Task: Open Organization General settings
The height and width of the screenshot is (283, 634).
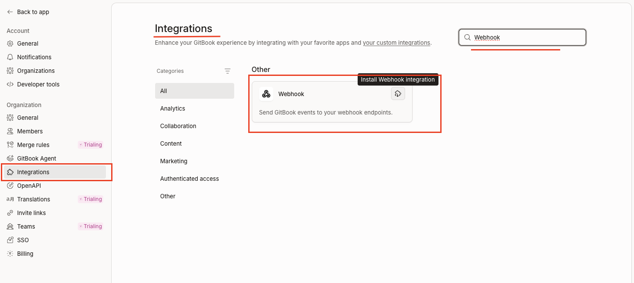Action: [55, 118]
